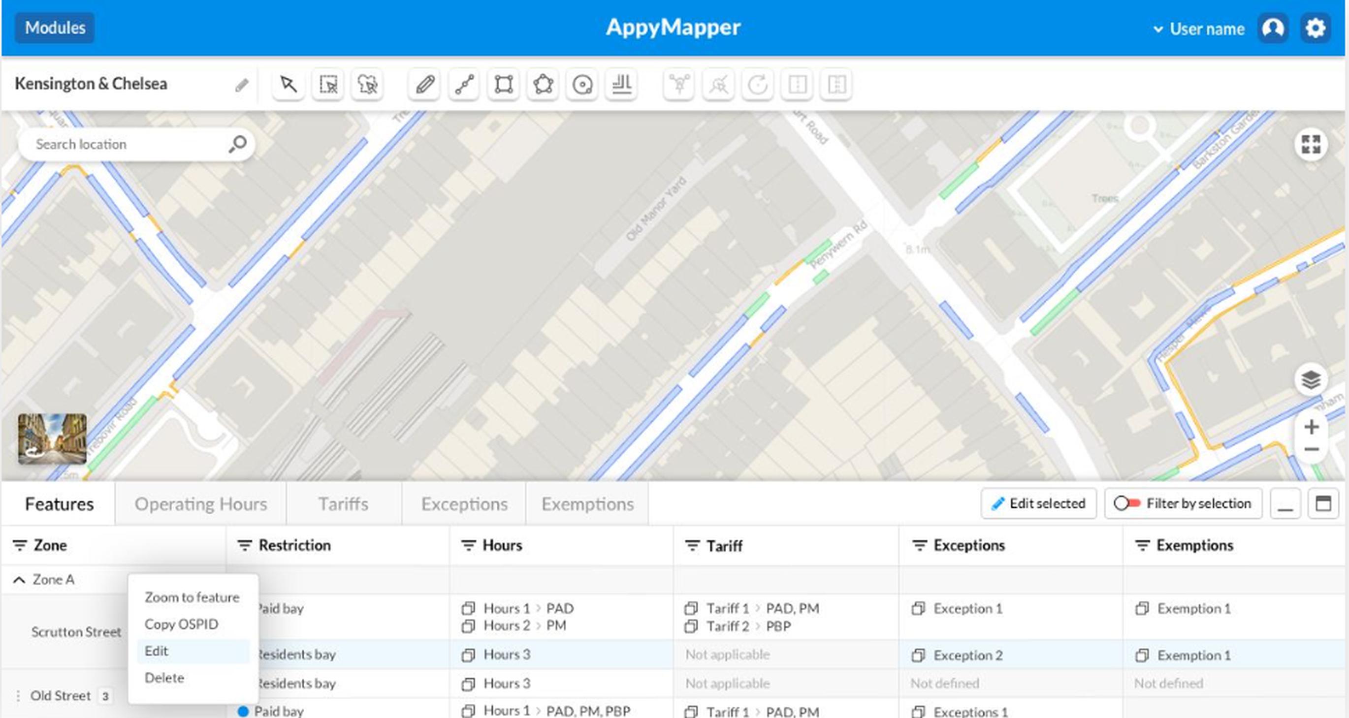Minimize the features panel
Image resolution: width=1349 pixels, height=718 pixels.
(1285, 503)
